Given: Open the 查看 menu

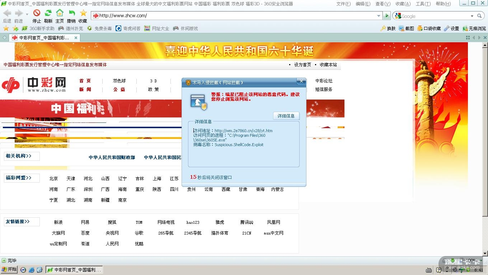Looking at the screenshot, I should coord(383,4).
